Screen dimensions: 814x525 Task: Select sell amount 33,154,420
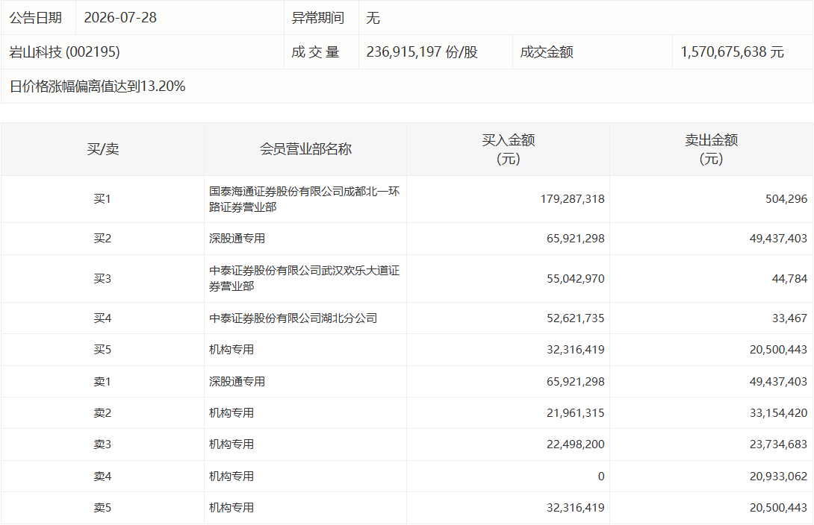(x=778, y=413)
